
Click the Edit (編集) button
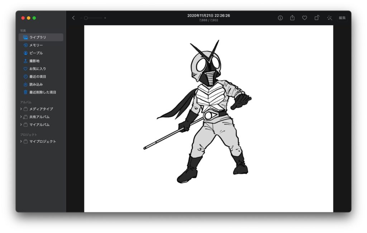coord(342,18)
